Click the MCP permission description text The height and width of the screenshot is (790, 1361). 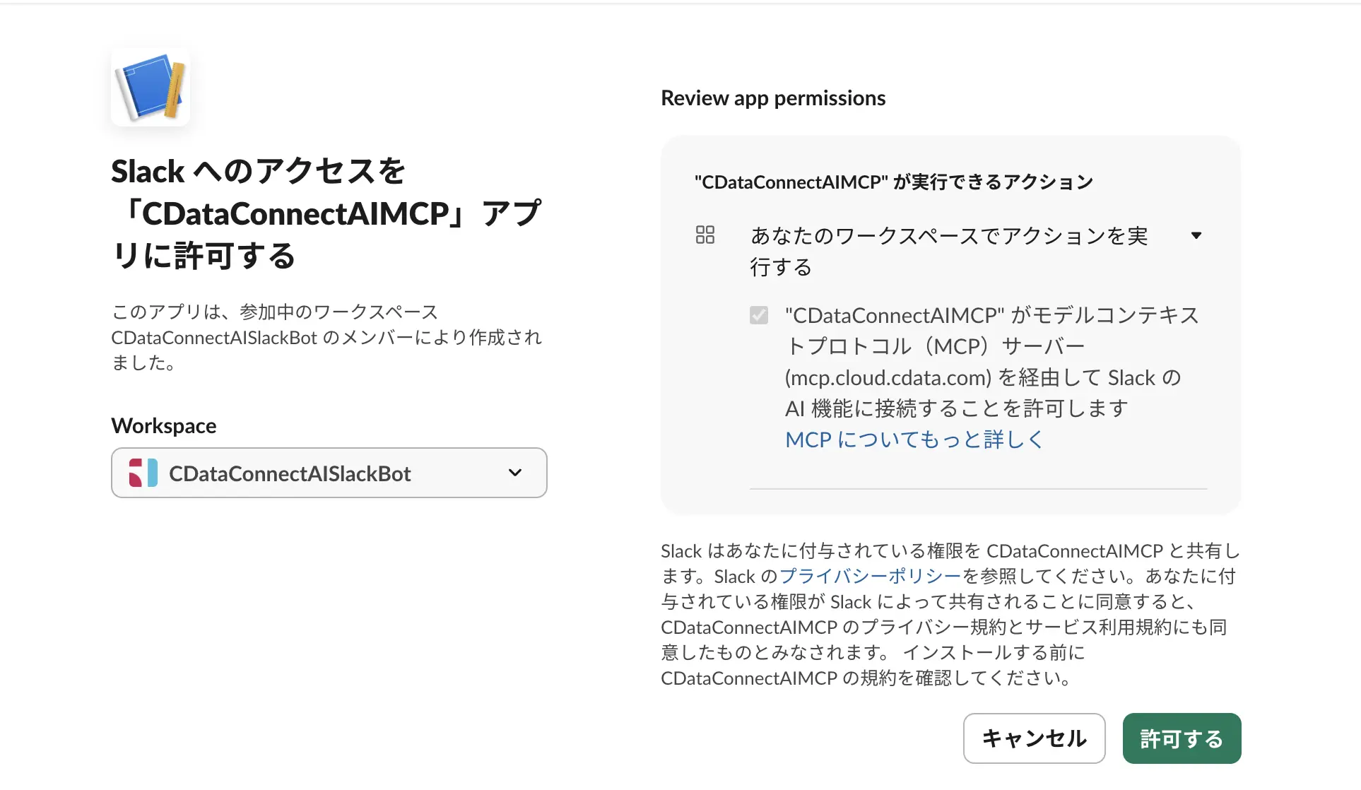[992, 361]
